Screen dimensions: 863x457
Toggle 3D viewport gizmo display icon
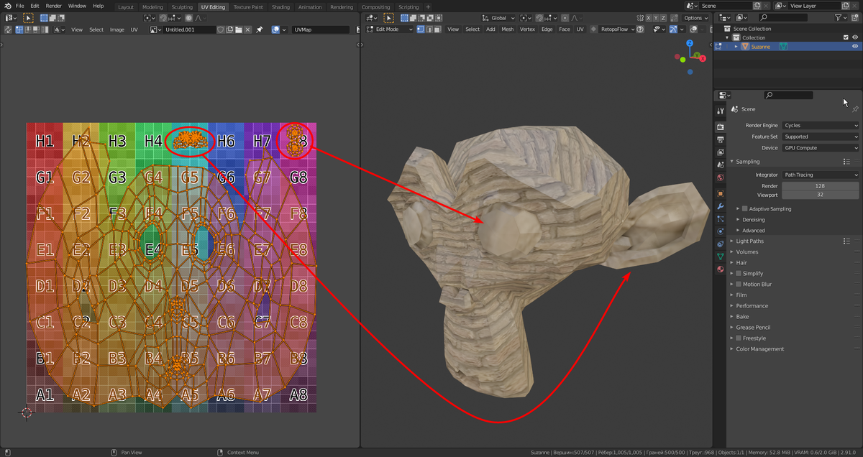click(672, 29)
